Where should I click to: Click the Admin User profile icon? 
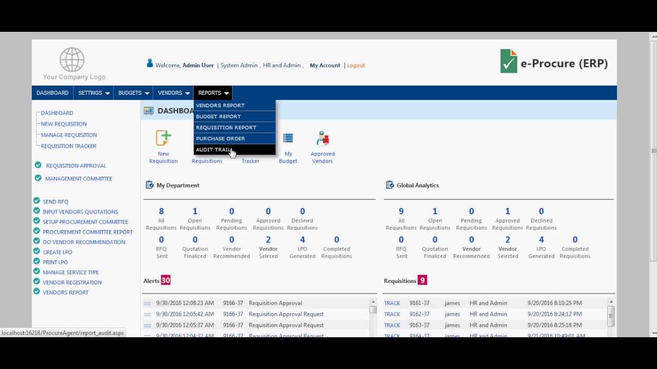(x=150, y=64)
